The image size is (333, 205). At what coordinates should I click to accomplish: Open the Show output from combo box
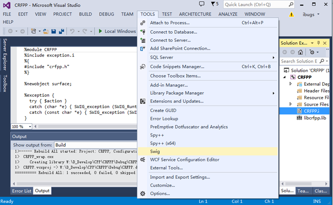(95, 145)
